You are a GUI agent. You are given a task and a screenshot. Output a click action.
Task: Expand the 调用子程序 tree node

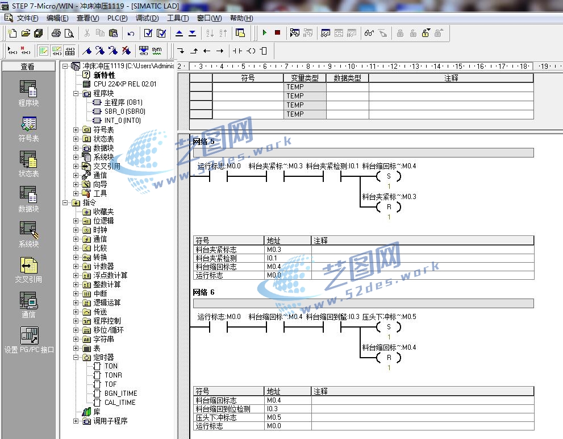pyautogui.click(x=76, y=421)
